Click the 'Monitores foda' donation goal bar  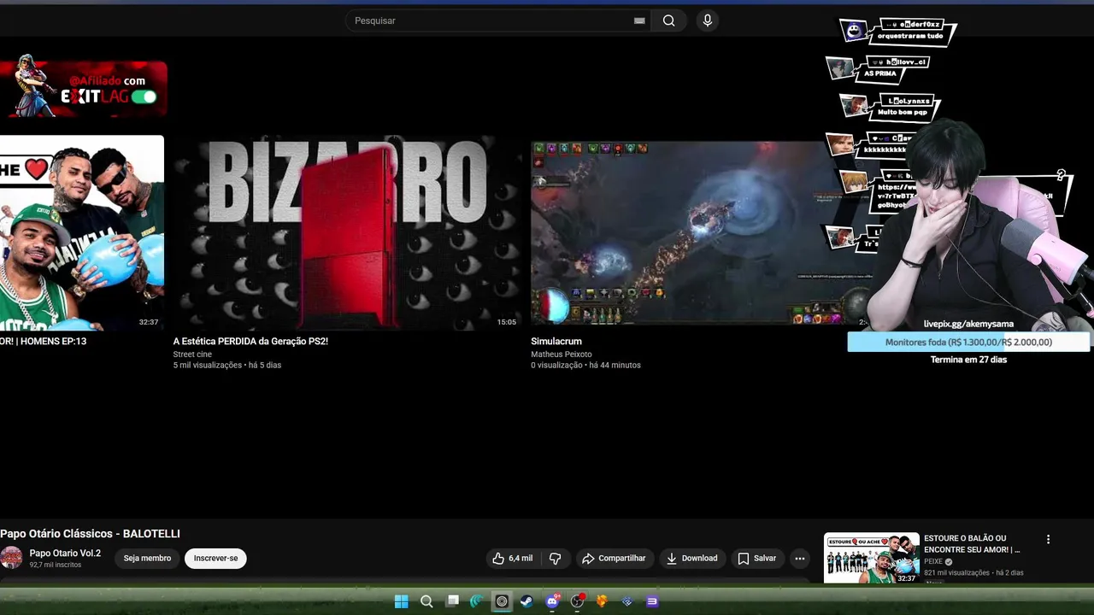click(968, 342)
